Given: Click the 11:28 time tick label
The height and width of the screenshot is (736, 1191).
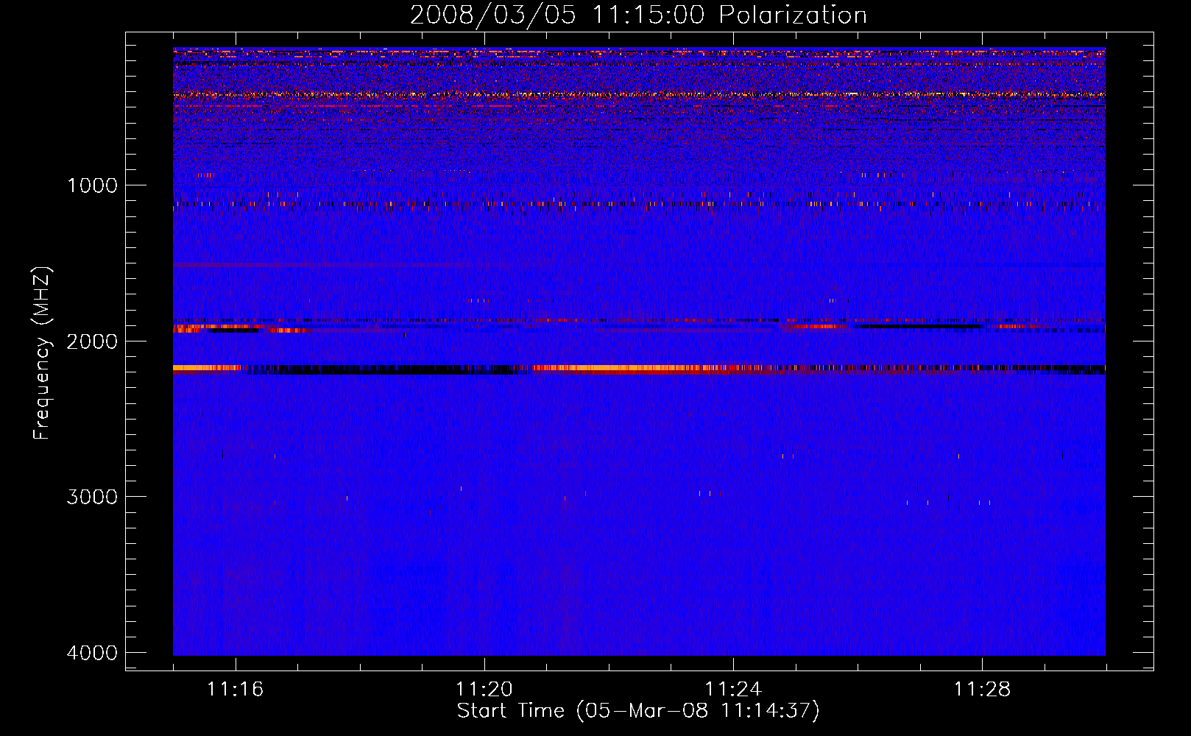Looking at the screenshot, I should [983, 690].
